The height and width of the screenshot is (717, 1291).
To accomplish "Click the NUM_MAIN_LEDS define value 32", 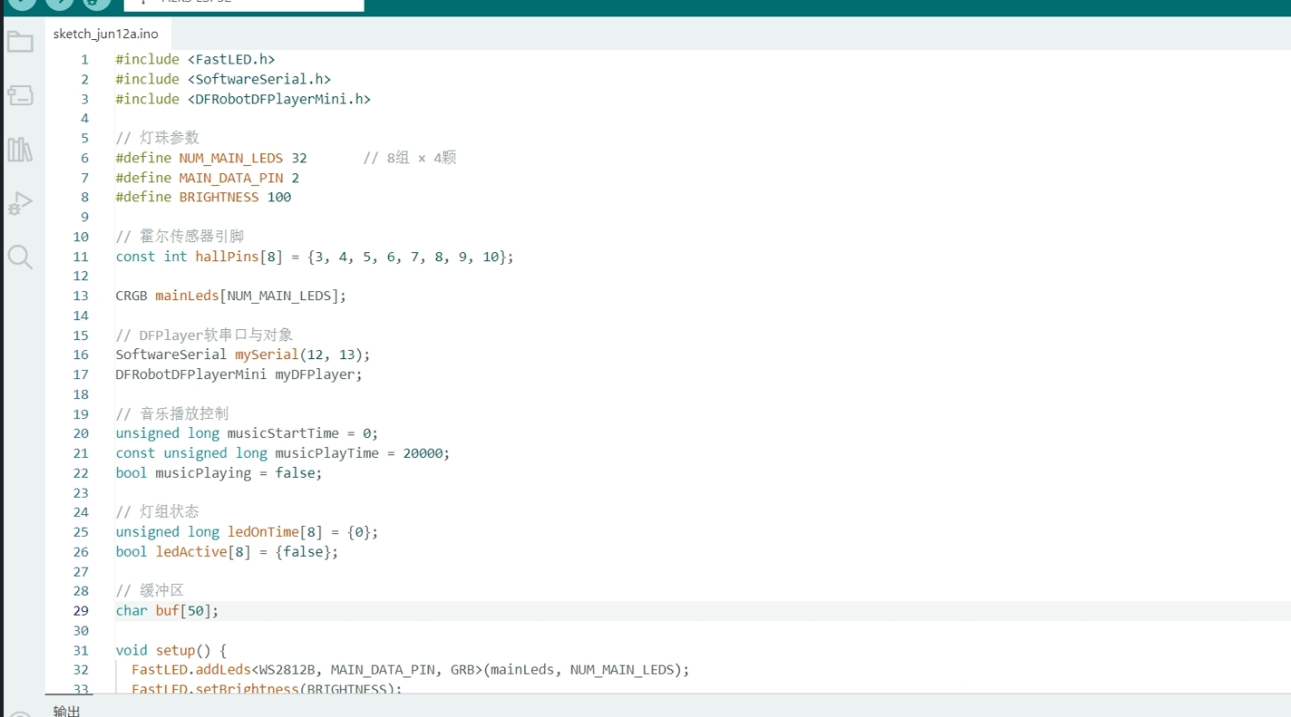I will [299, 158].
